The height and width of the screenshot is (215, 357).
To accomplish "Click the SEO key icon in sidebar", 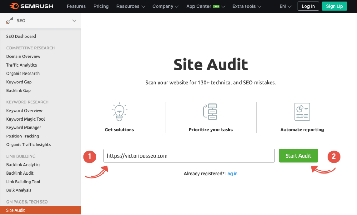I will coord(9,21).
